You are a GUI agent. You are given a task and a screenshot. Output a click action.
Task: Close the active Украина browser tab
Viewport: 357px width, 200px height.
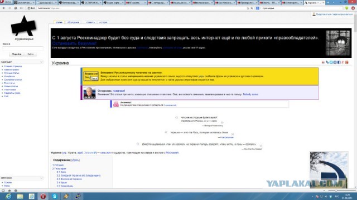tap(324, 3)
